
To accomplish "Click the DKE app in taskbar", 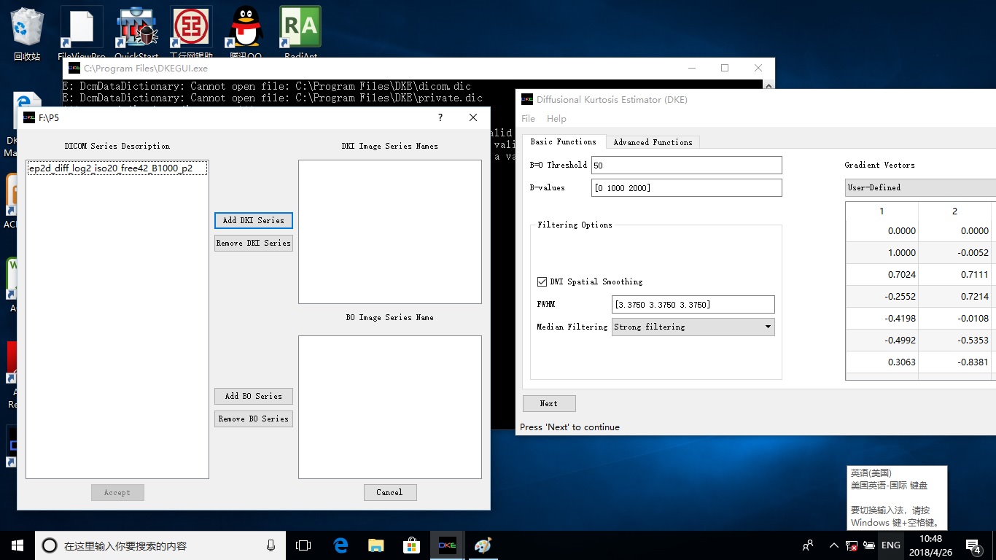I will [x=447, y=545].
